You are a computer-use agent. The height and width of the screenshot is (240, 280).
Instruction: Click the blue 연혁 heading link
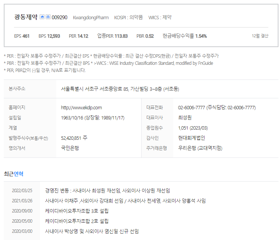[18, 174]
